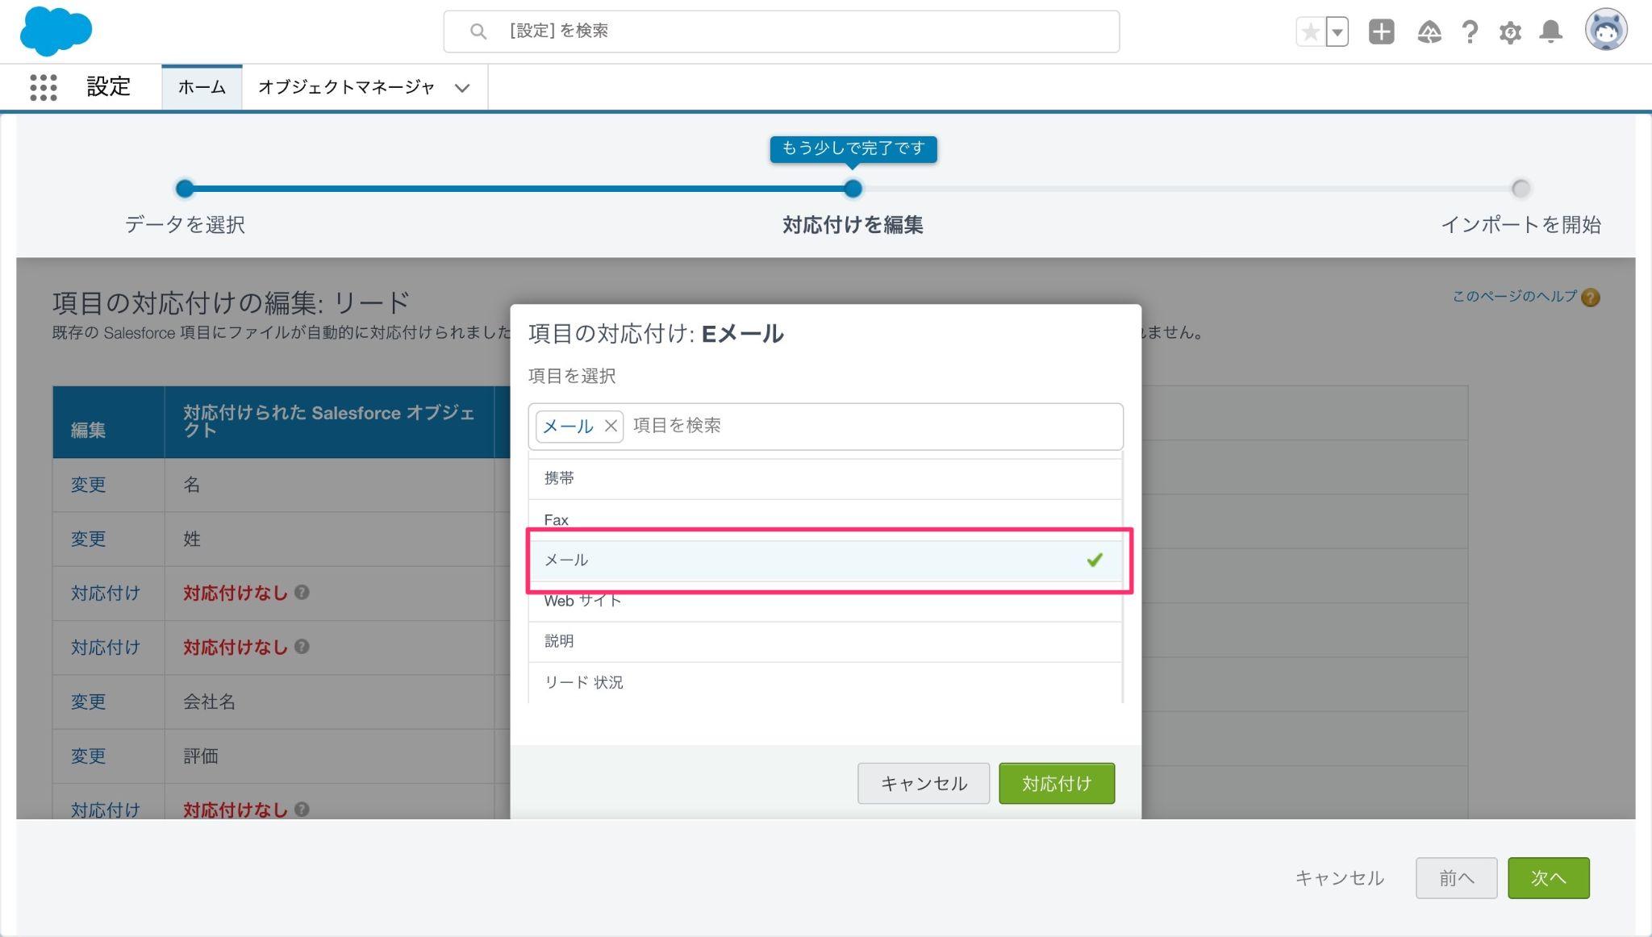Image resolution: width=1652 pixels, height=937 pixels.
Task: Click the 編集 column header
Action: [108, 423]
